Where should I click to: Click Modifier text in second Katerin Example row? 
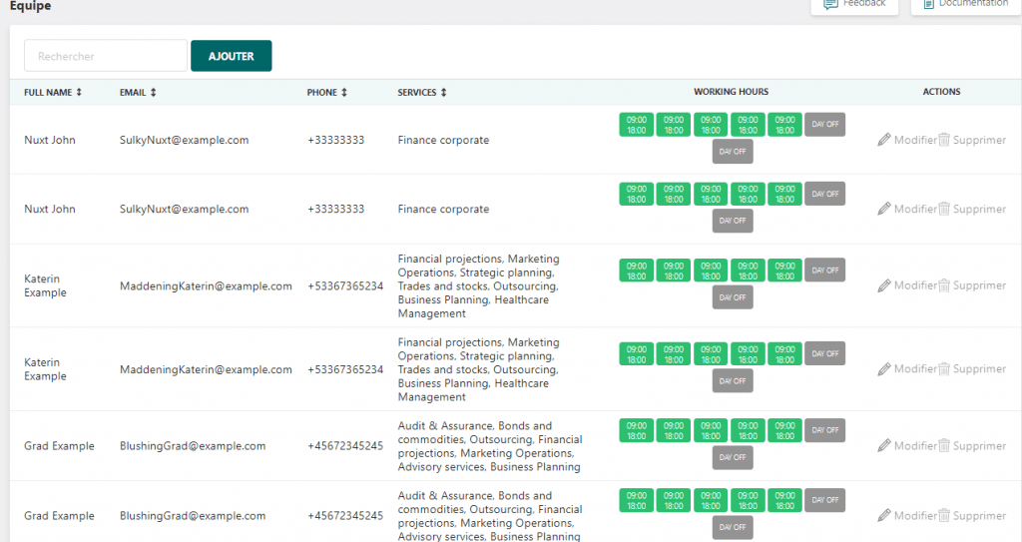click(915, 369)
